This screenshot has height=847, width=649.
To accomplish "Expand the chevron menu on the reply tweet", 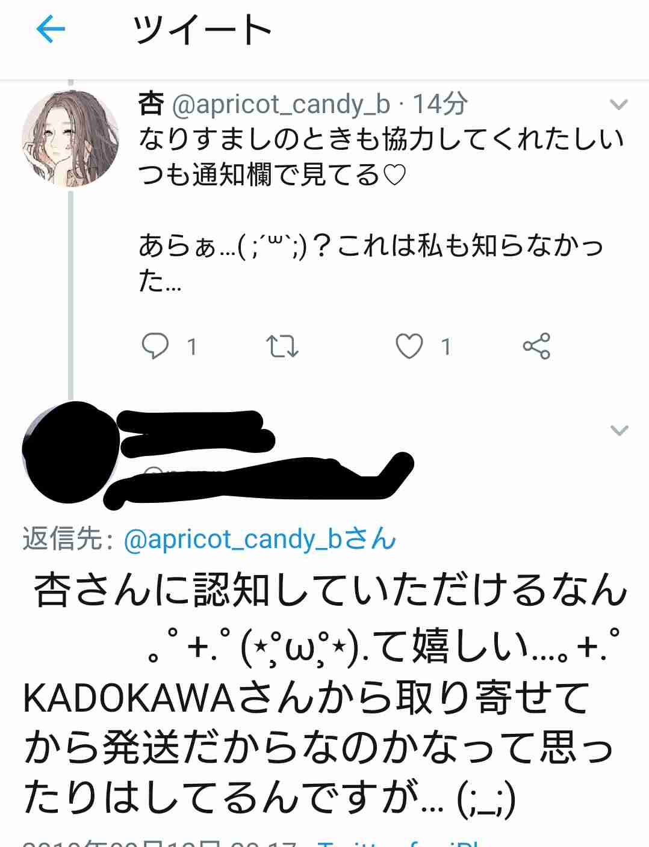I will [619, 430].
